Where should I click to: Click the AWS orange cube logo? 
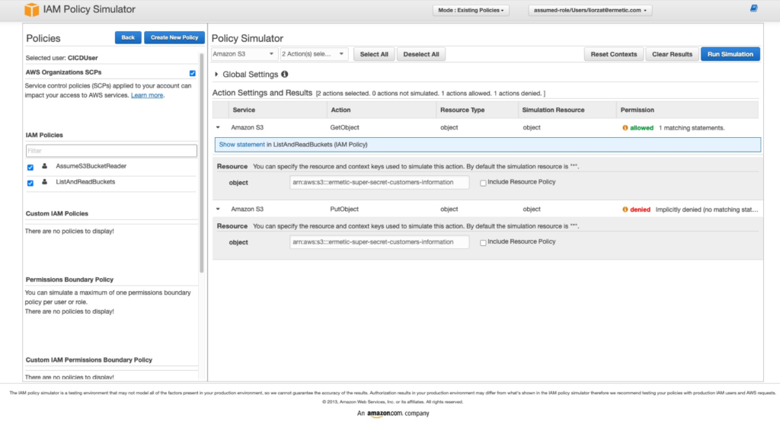click(31, 9)
